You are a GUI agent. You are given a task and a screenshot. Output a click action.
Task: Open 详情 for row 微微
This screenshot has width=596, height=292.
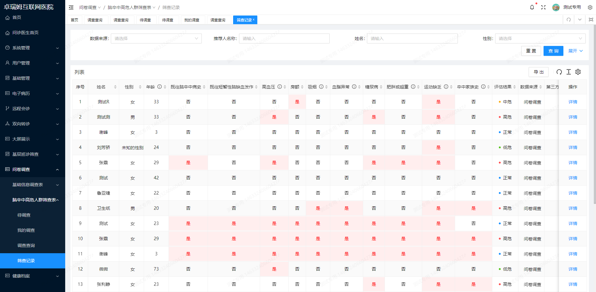573,269
